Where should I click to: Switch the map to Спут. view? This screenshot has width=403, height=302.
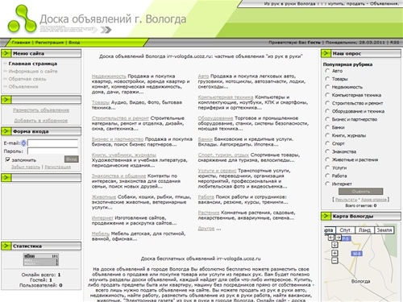coord(345,230)
